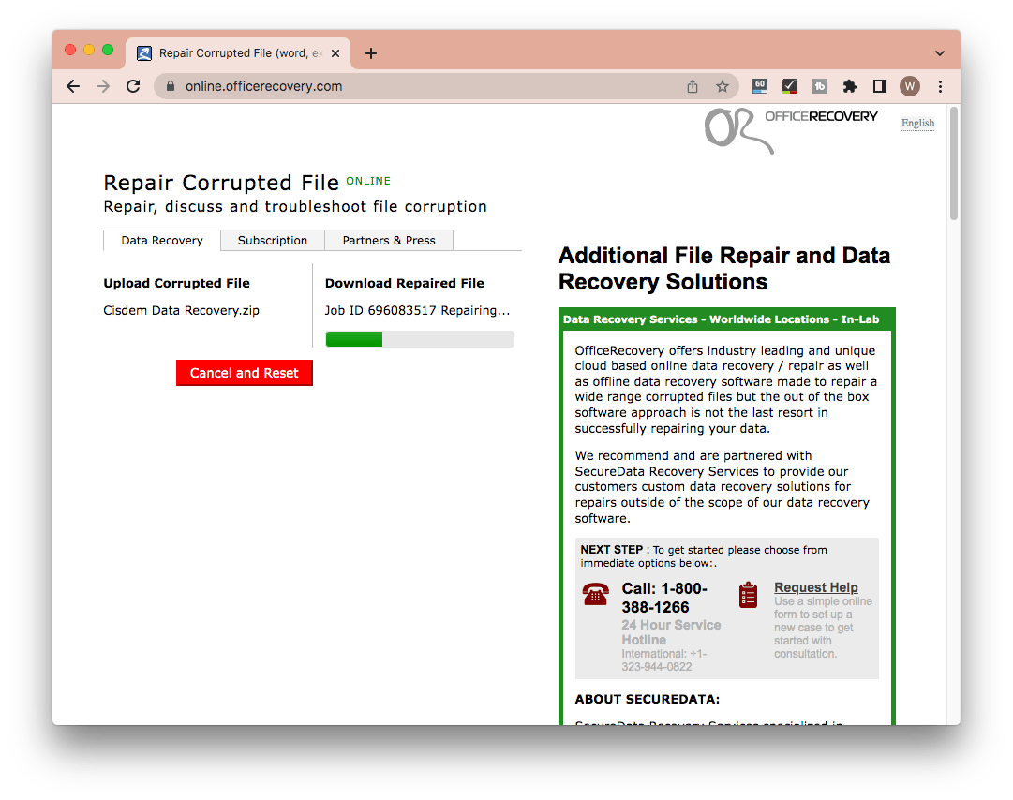1013x800 pixels.
Task: Click the Download Repaired File heading
Action: tap(405, 284)
